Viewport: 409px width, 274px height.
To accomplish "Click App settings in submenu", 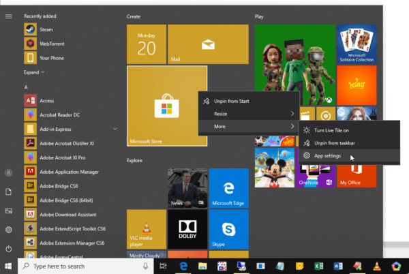I will (x=349, y=155).
